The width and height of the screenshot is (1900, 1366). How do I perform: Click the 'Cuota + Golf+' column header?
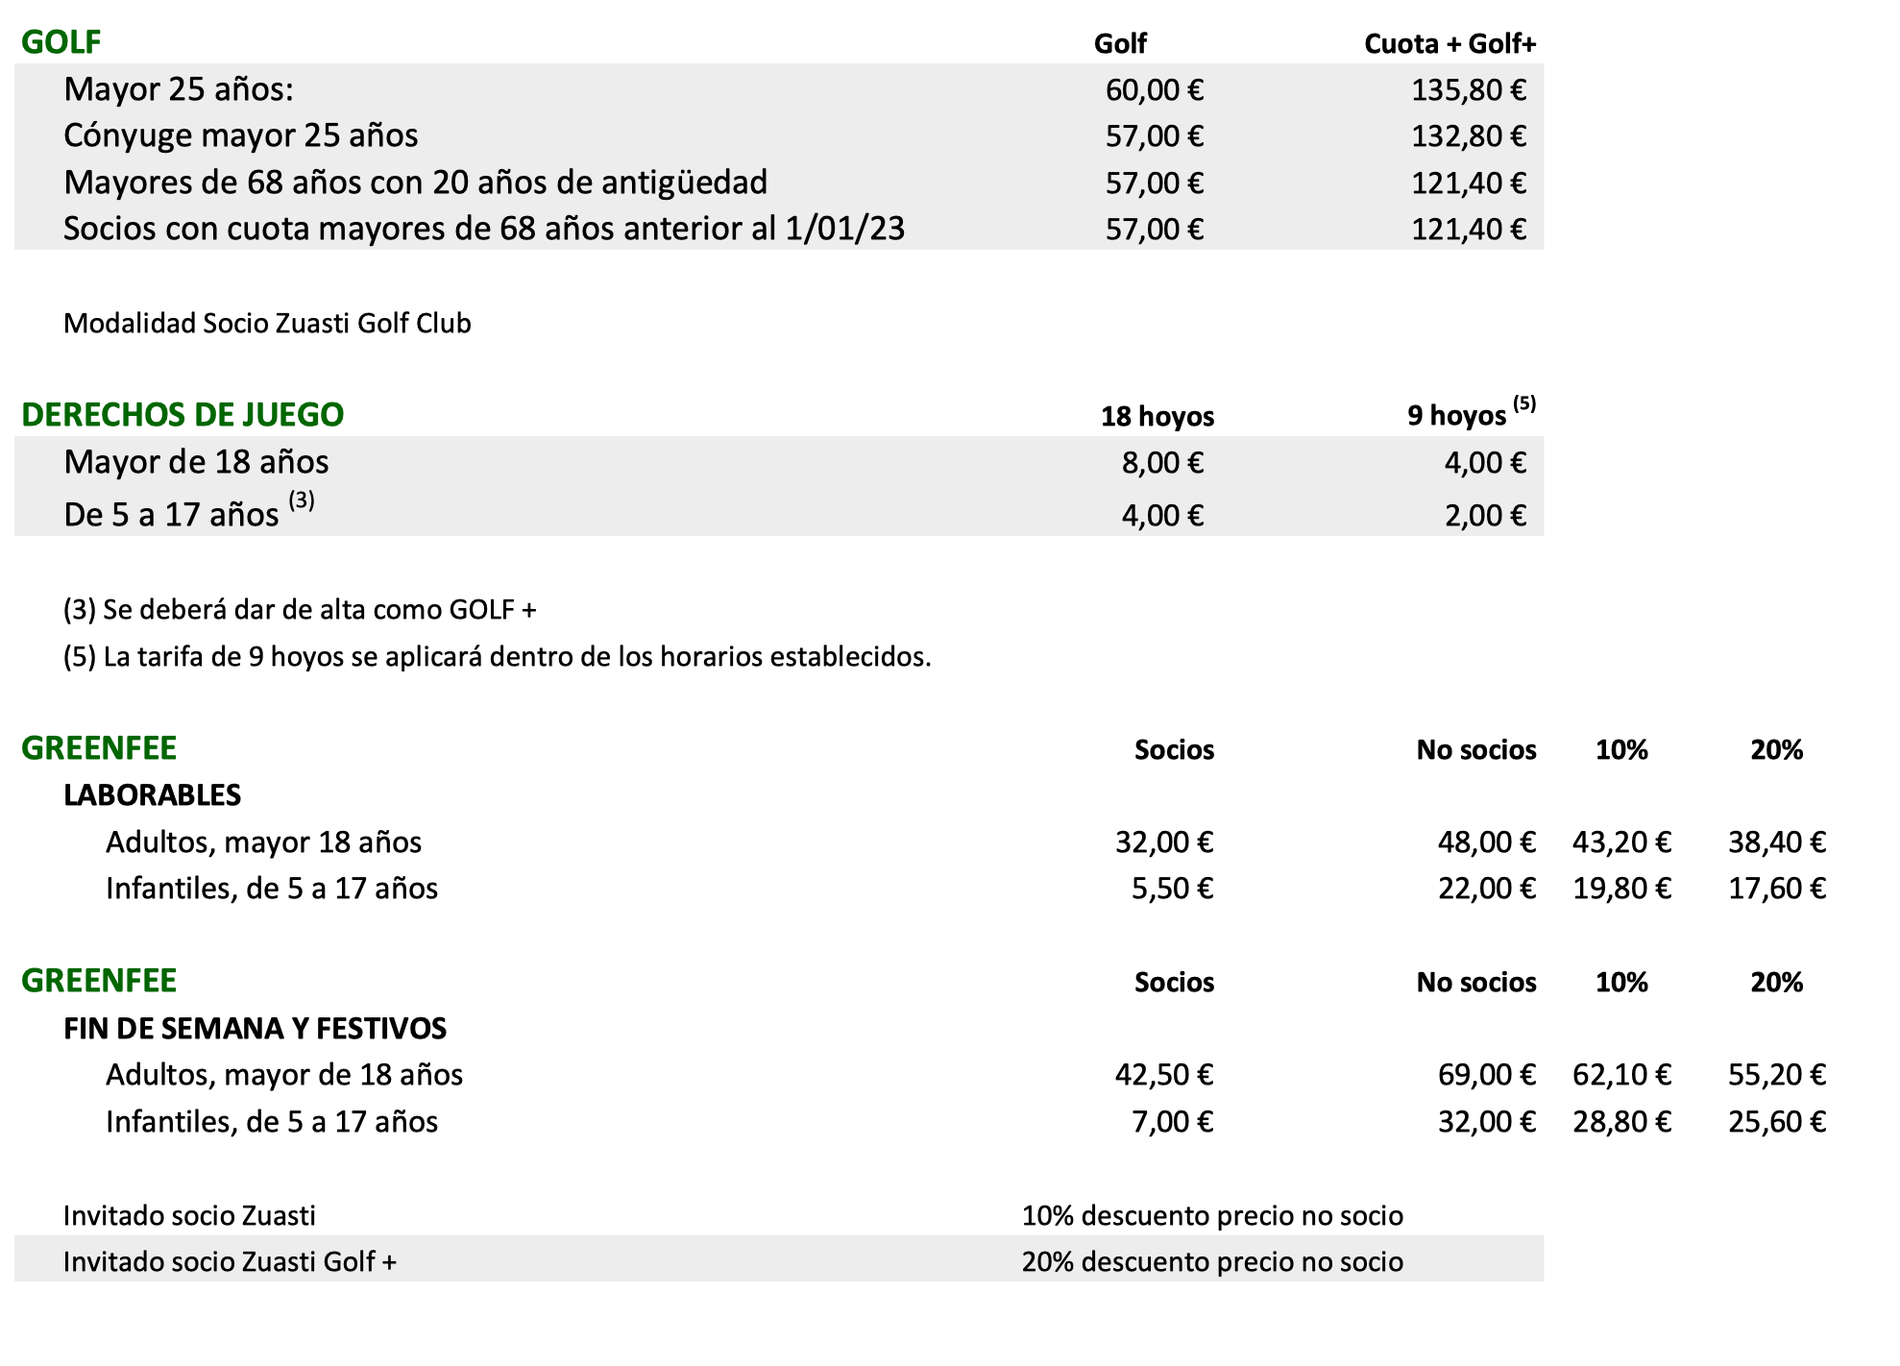click(1449, 44)
